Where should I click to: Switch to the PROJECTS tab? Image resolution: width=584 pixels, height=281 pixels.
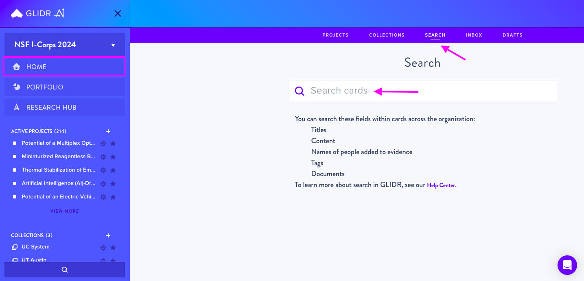335,35
